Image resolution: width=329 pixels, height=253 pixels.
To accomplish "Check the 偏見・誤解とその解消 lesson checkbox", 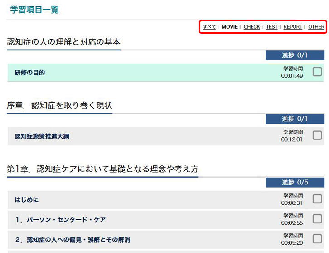I will click(x=317, y=239).
